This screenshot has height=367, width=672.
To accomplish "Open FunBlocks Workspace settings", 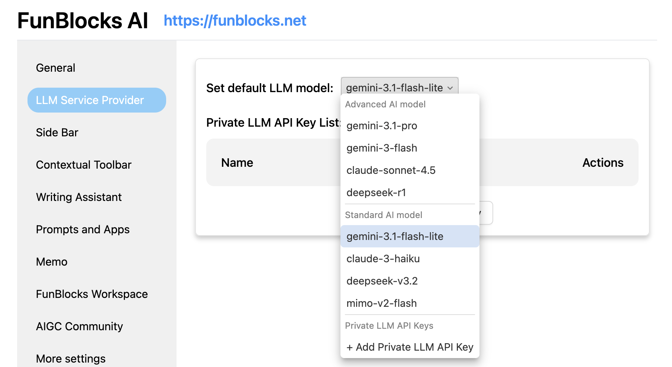I will click(x=91, y=294).
